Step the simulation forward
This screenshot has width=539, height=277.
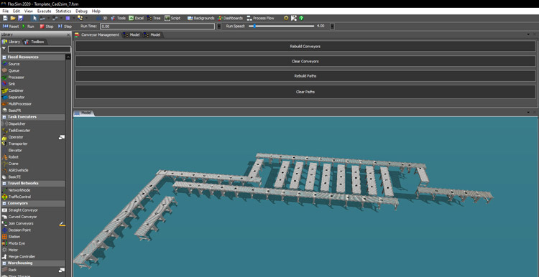point(65,26)
